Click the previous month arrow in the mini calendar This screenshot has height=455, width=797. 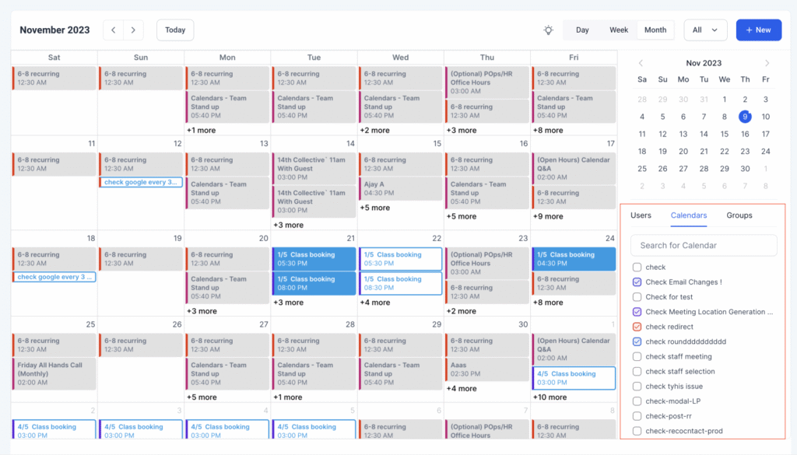pyautogui.click(x=641, y=63)
